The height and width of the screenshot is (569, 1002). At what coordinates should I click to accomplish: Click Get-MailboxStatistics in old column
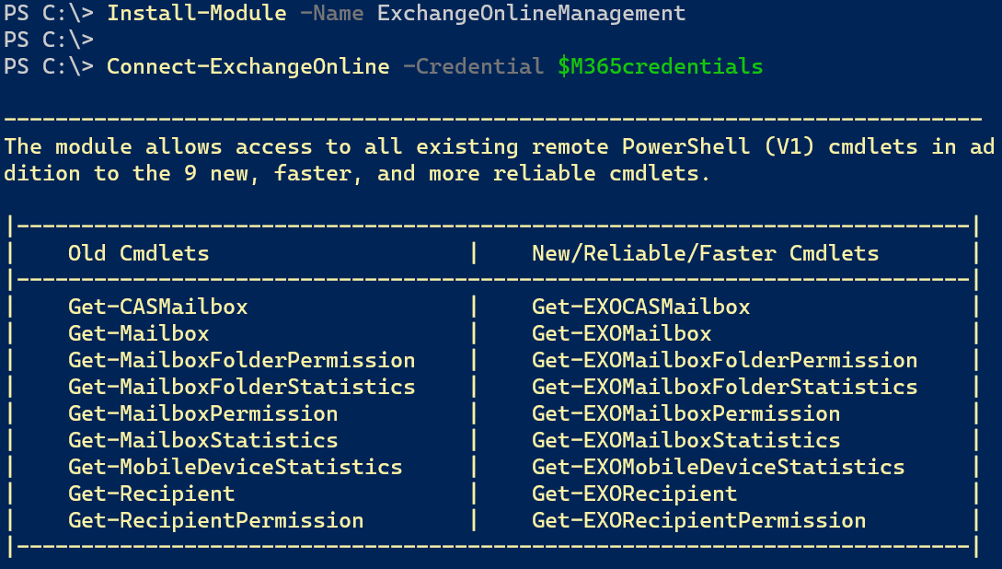click(202, 440)
